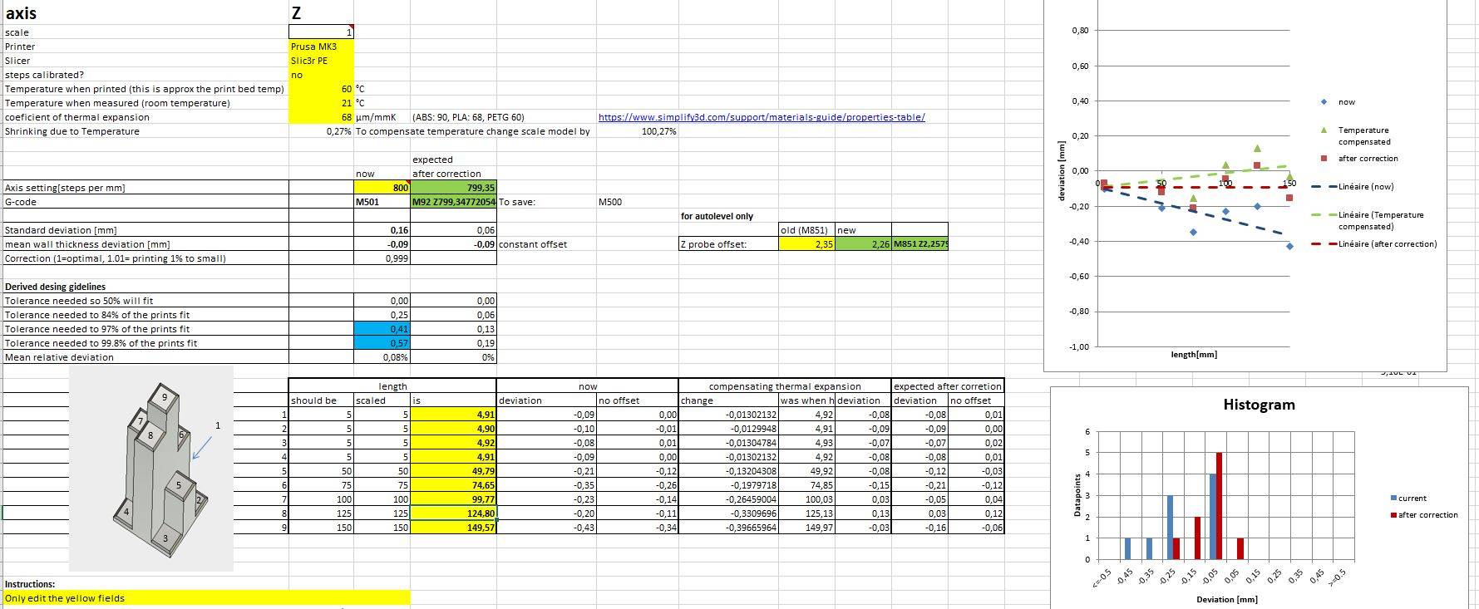Select the yellow steps per mm cell '800'

click(x=382, y=188)
